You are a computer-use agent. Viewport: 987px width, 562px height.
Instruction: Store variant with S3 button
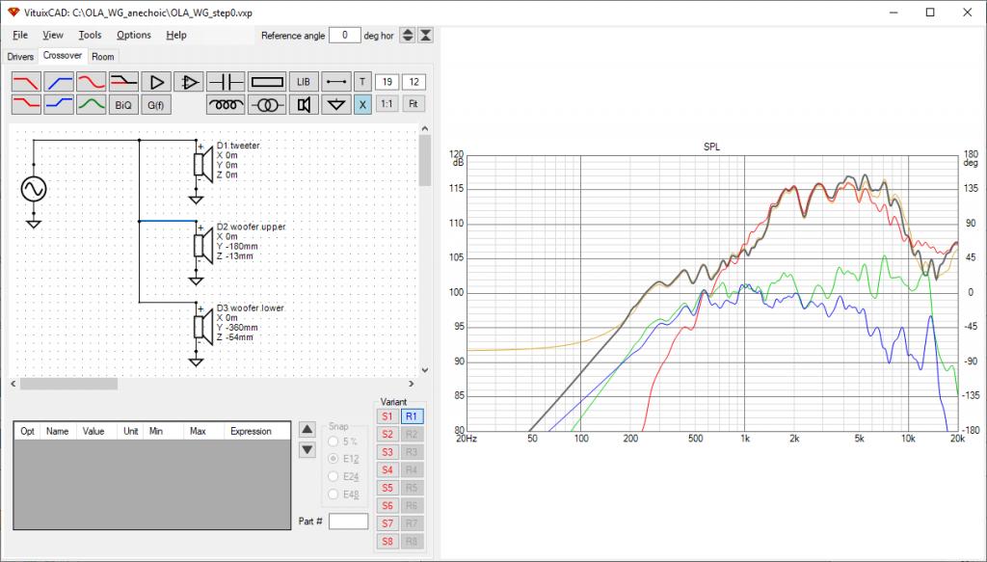point(387,452)
